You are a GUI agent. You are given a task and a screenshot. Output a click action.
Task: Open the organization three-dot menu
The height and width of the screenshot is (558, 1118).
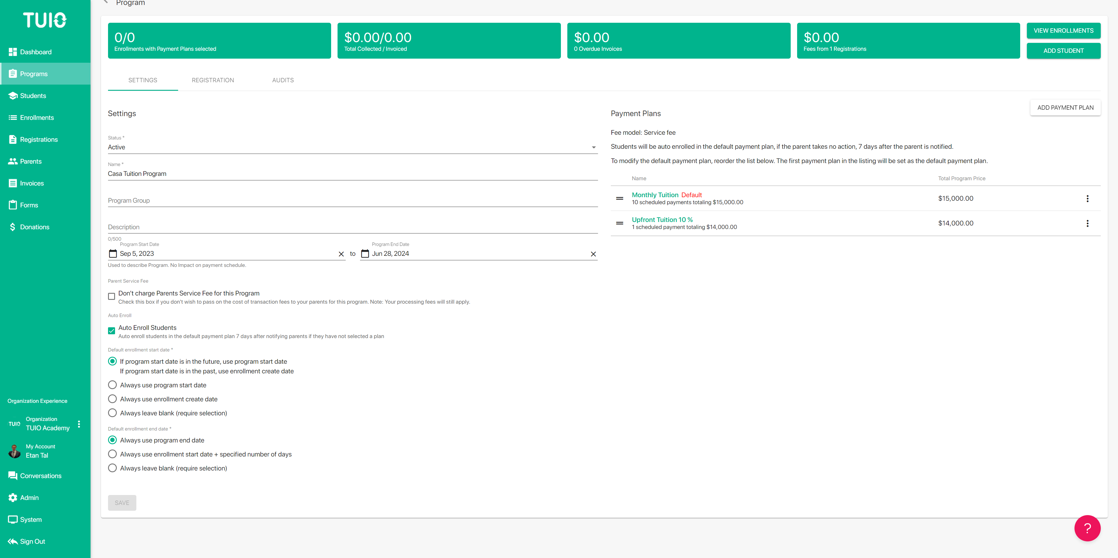tap(79, 424)
